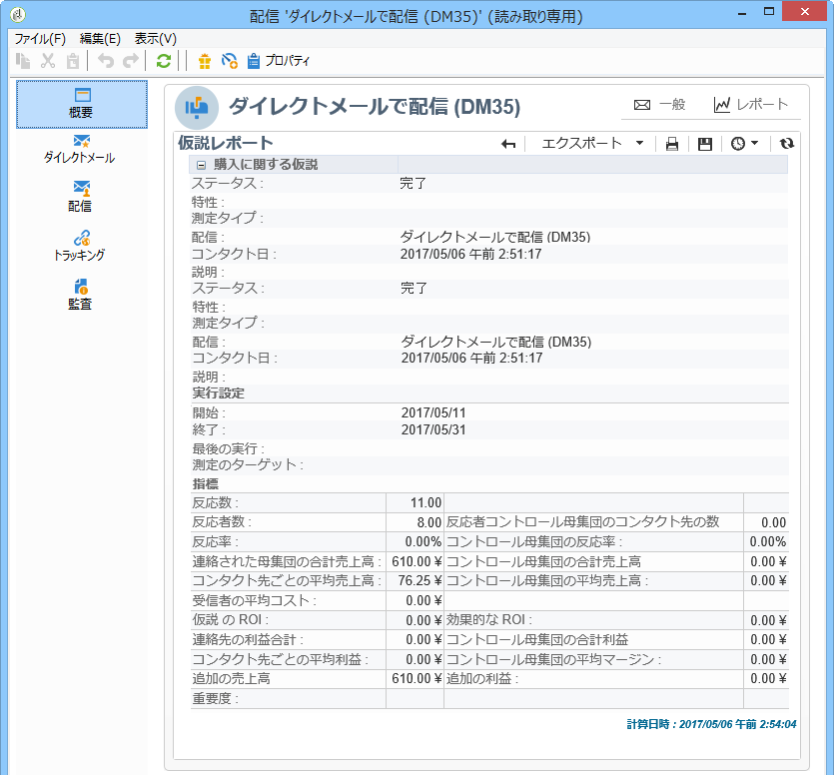Click the report reload icon

[x=786, y=144]
